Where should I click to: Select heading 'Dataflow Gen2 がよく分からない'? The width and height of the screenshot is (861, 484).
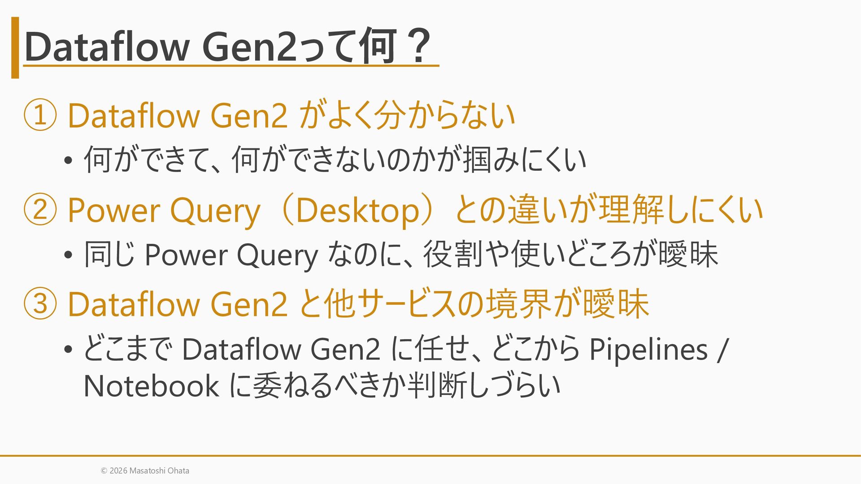[x=291, y=115]
